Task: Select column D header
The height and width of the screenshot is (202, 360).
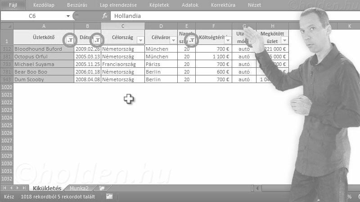Action: coord(161,26)
